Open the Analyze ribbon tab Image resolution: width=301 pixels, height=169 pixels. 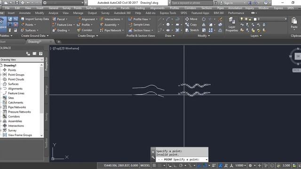(53, 13)
